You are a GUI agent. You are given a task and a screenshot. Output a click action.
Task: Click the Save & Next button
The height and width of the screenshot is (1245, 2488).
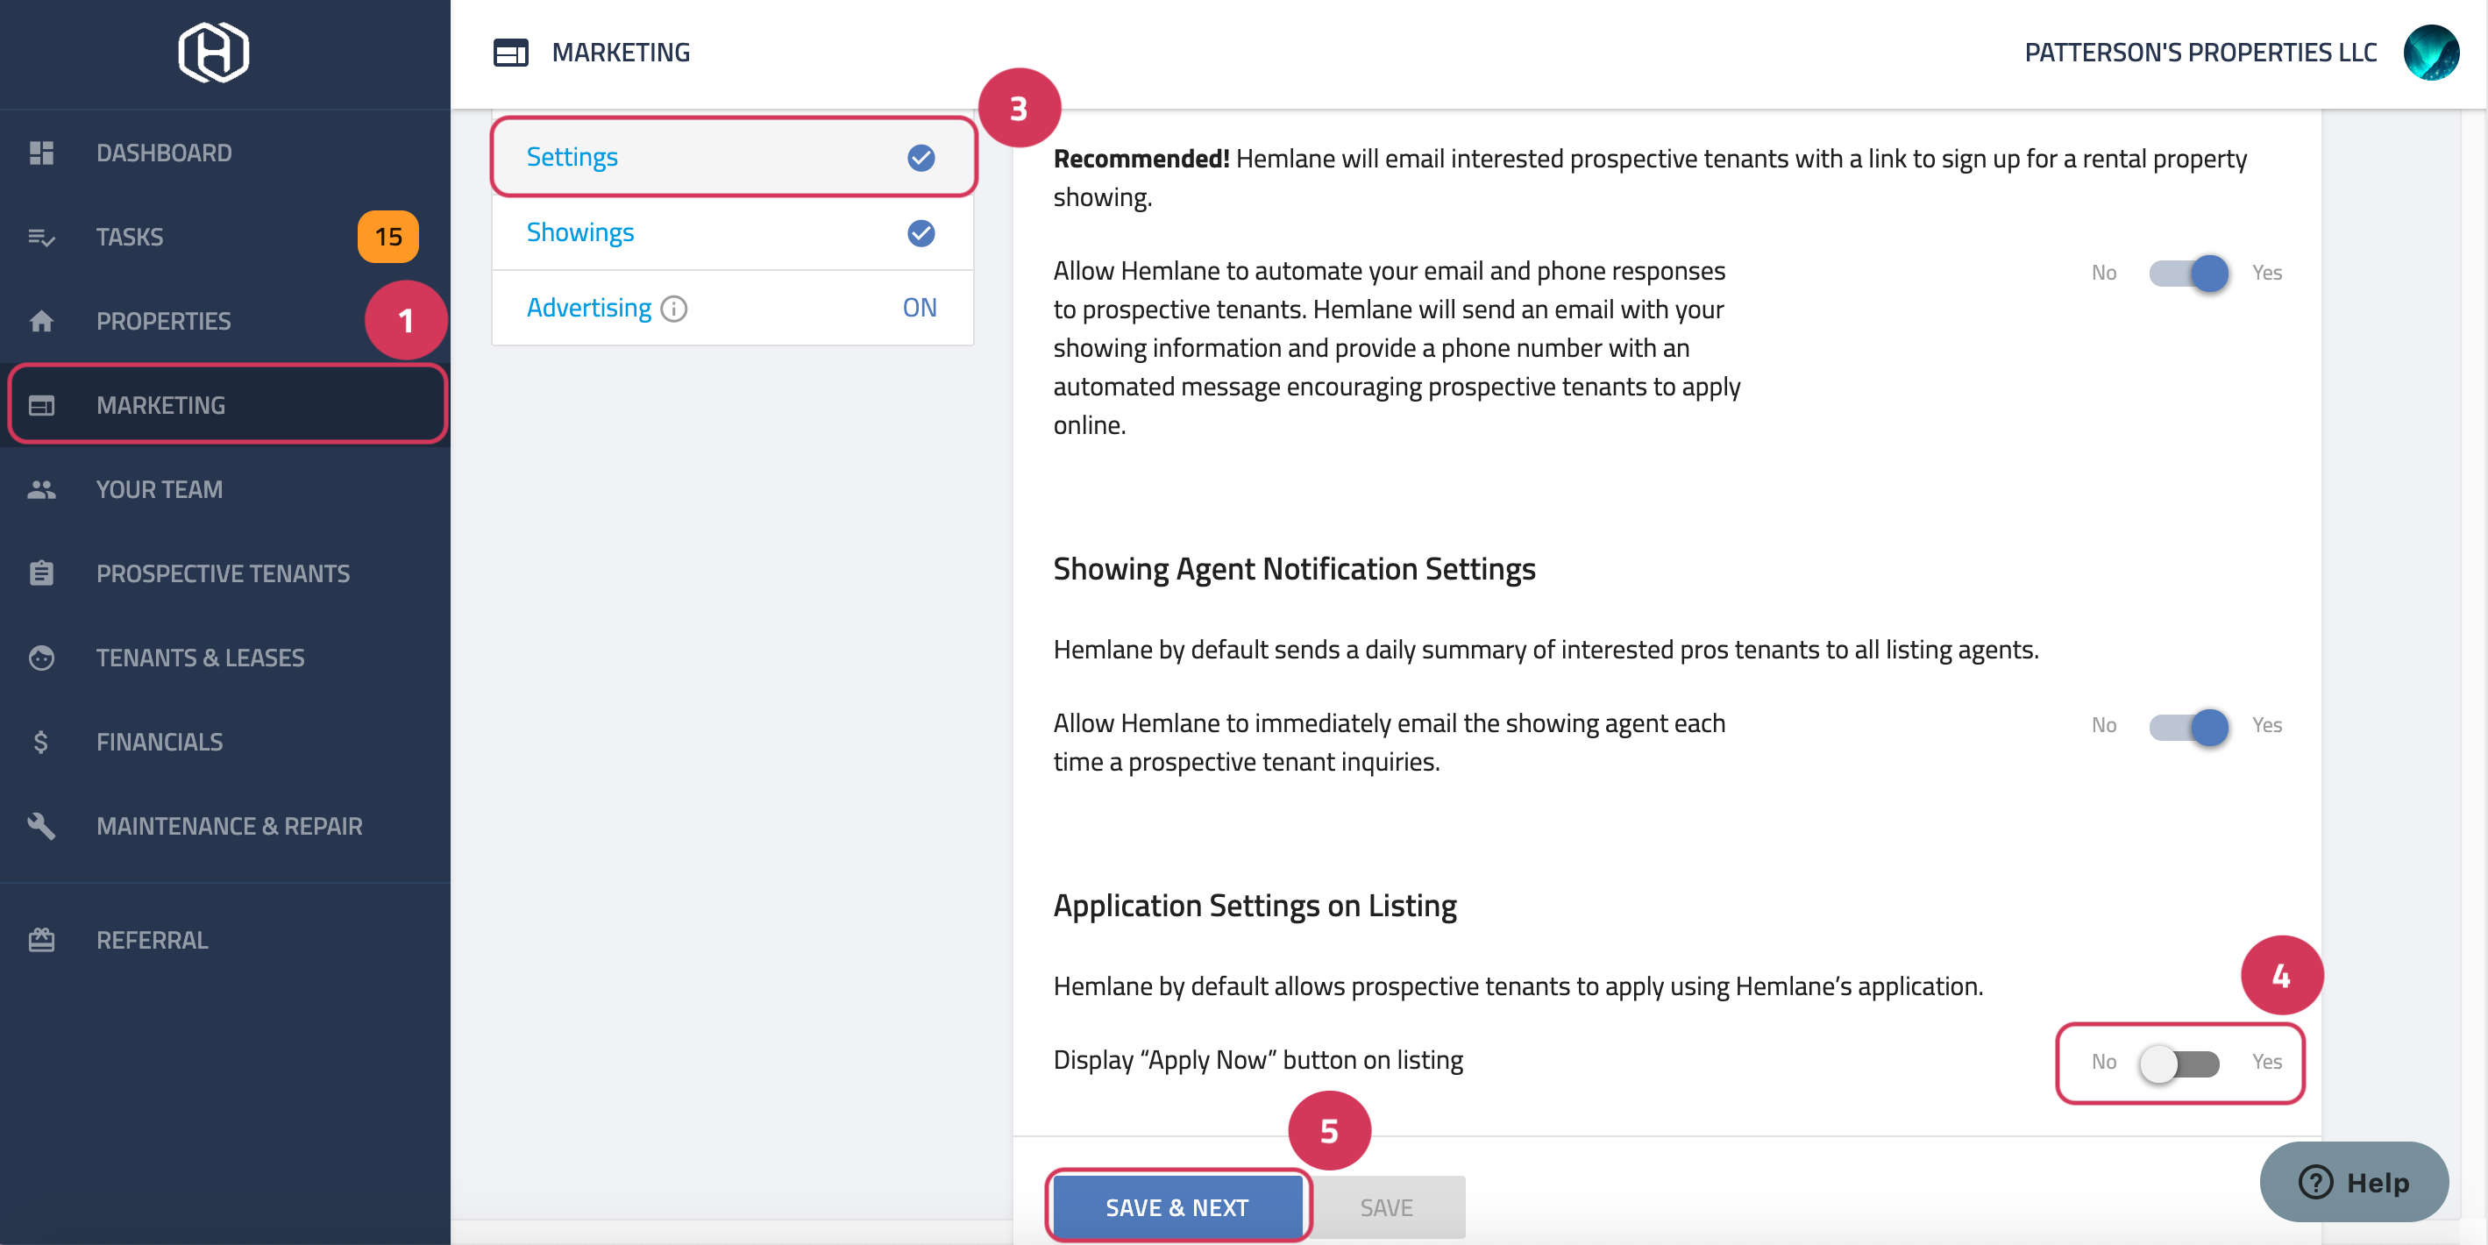pos(1177,1207)
